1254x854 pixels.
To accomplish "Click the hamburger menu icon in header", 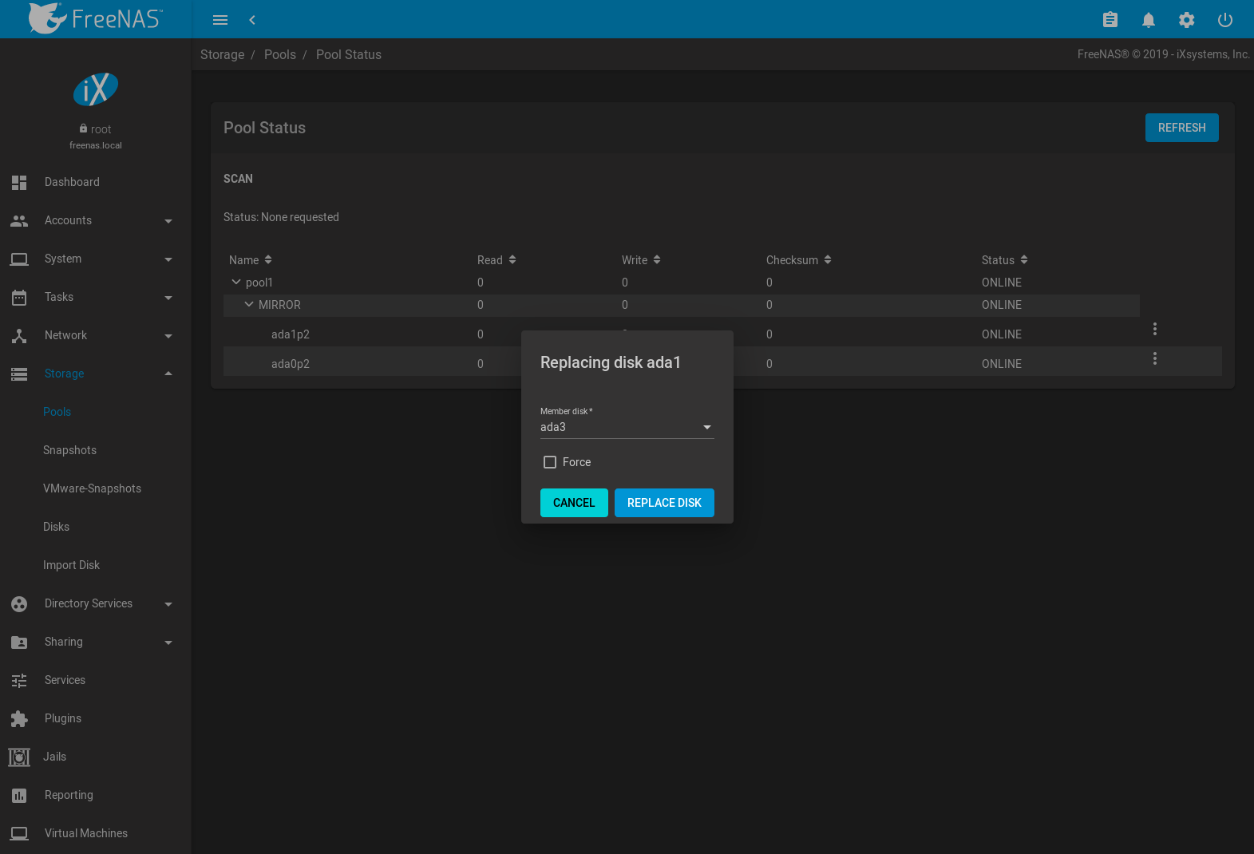I will (x=220, y=20).
